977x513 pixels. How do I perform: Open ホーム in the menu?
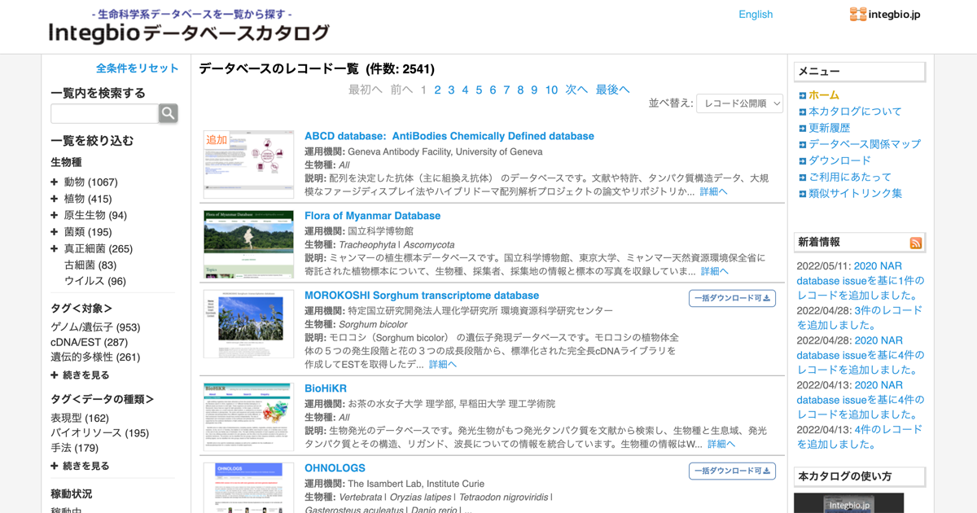click(x=823, y=95)
